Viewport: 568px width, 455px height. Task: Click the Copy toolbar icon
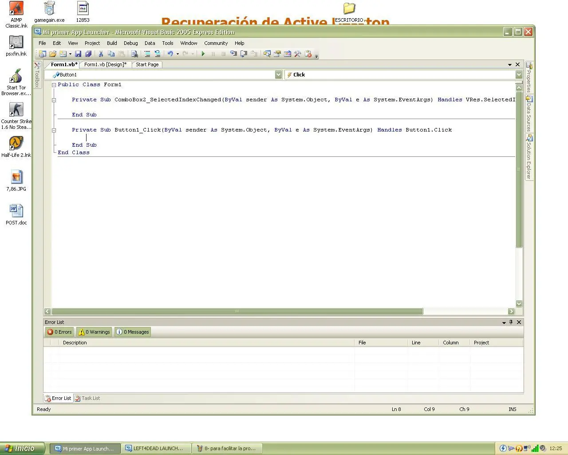pyautogui.click(x=111, y=54)
